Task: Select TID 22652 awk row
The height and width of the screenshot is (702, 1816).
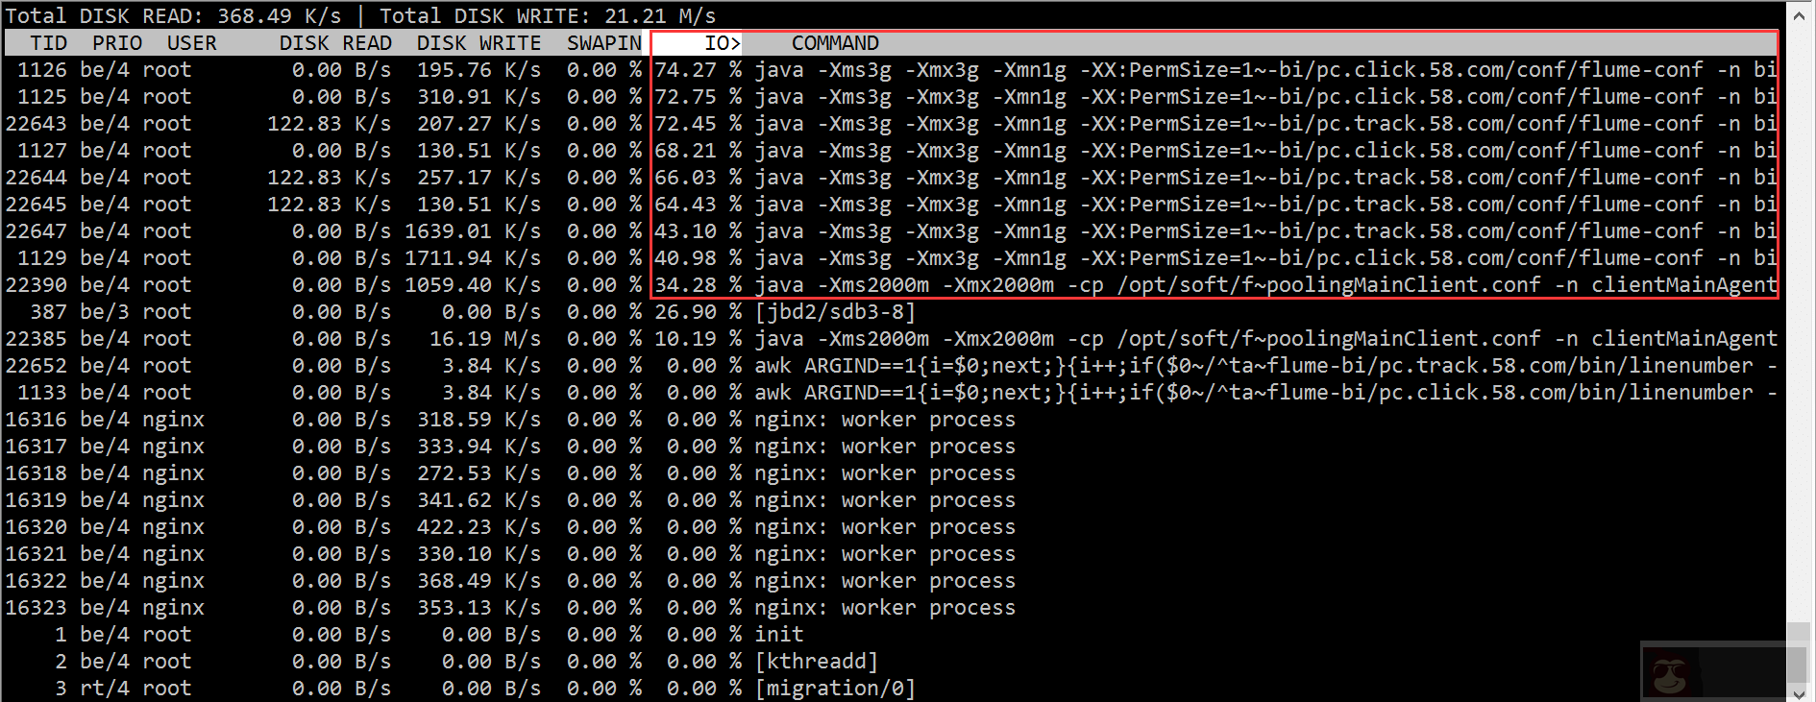Action: tap(891, 366)
